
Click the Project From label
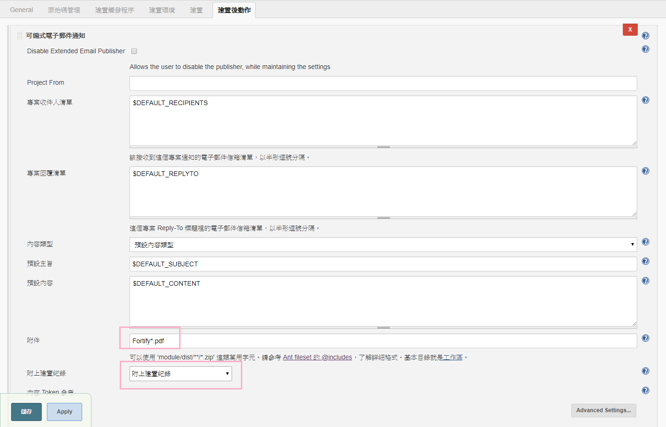pos(45,82)
